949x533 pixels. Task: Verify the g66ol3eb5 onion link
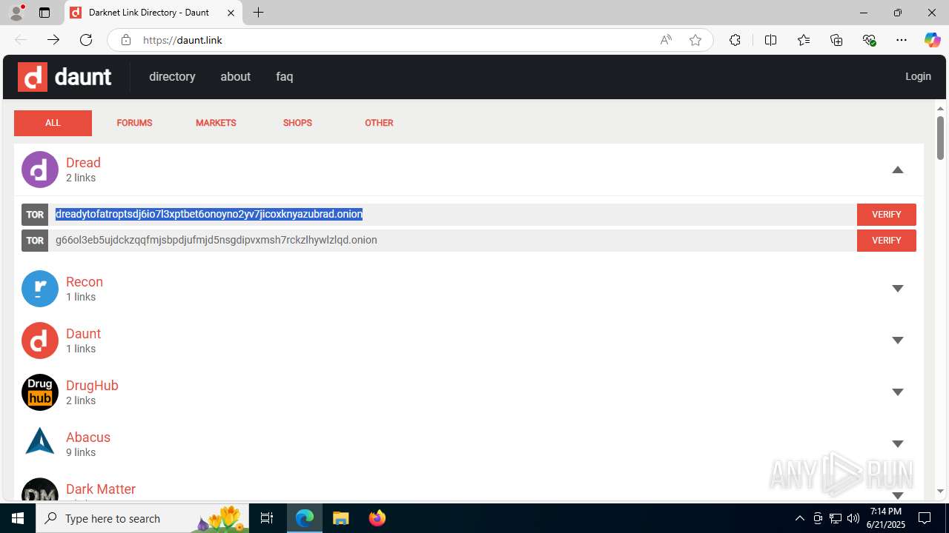click(x=886, y=241)
